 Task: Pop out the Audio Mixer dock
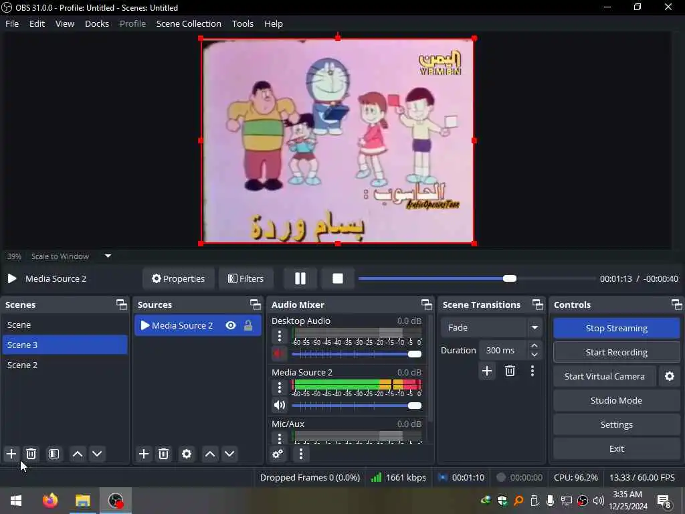click(426, 305)
